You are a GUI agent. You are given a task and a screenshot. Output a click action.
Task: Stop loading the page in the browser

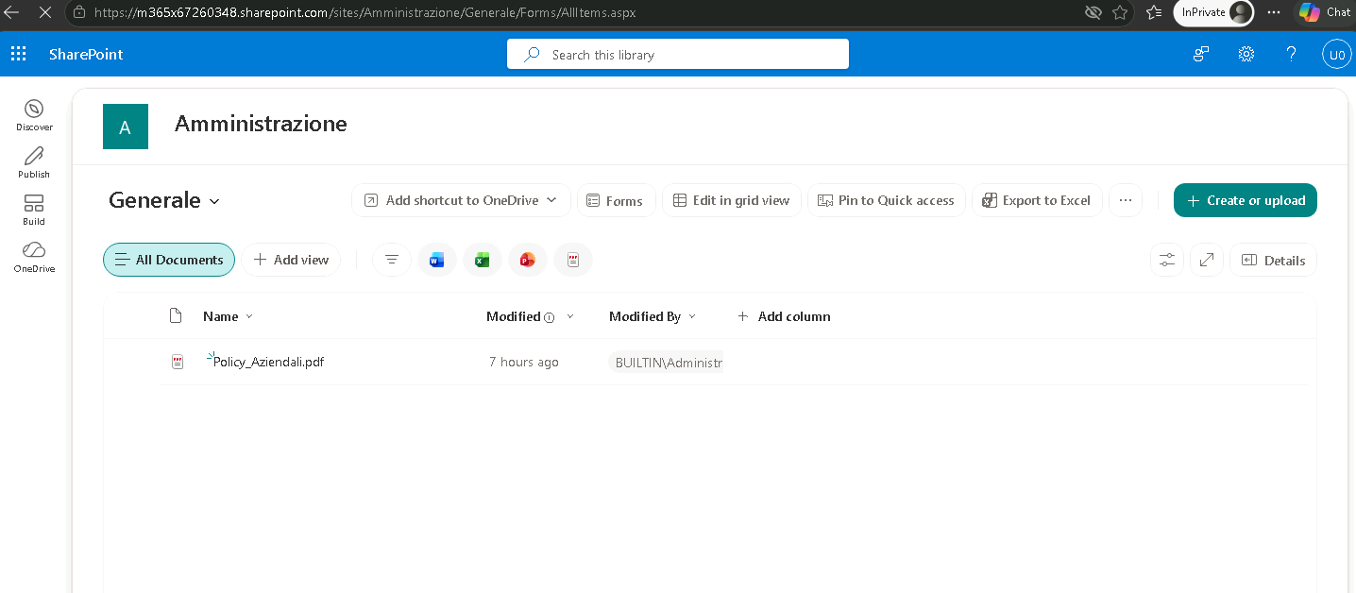[x=45, y=12]
